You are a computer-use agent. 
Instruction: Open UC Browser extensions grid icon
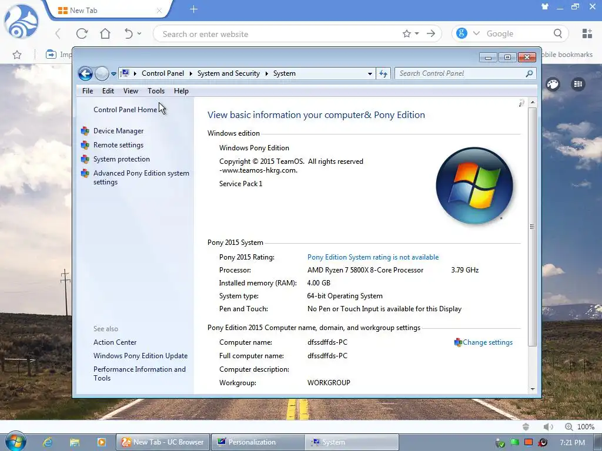[x=587, y=33]
